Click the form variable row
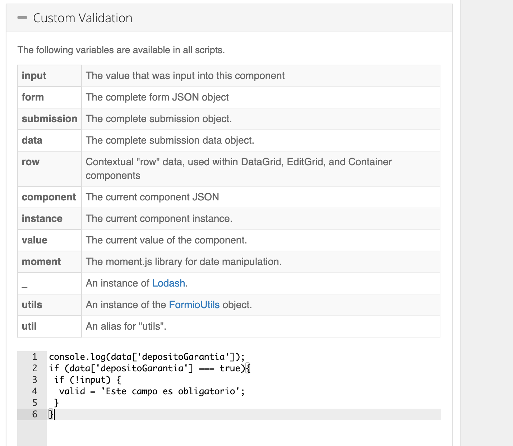Image resolution: width=513 pixels, height=446 pixels. tap(33, 97)
